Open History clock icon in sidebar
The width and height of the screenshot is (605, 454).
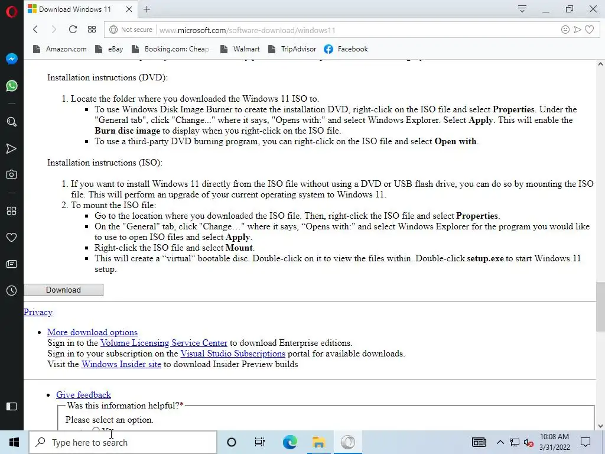tap(12, 291)
